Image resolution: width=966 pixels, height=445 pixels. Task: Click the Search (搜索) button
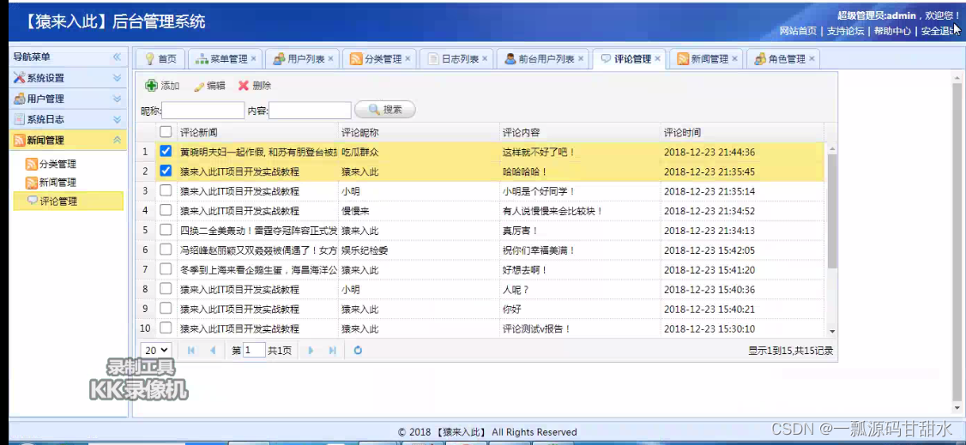385,110
